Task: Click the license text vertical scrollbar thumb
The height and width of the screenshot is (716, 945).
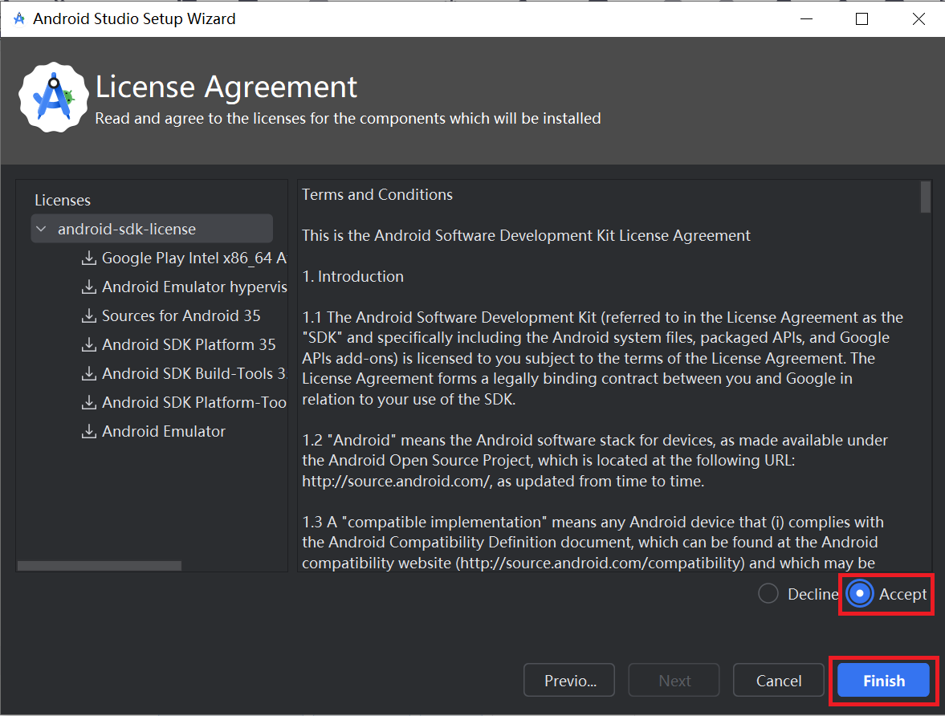Action: (926, 197)
